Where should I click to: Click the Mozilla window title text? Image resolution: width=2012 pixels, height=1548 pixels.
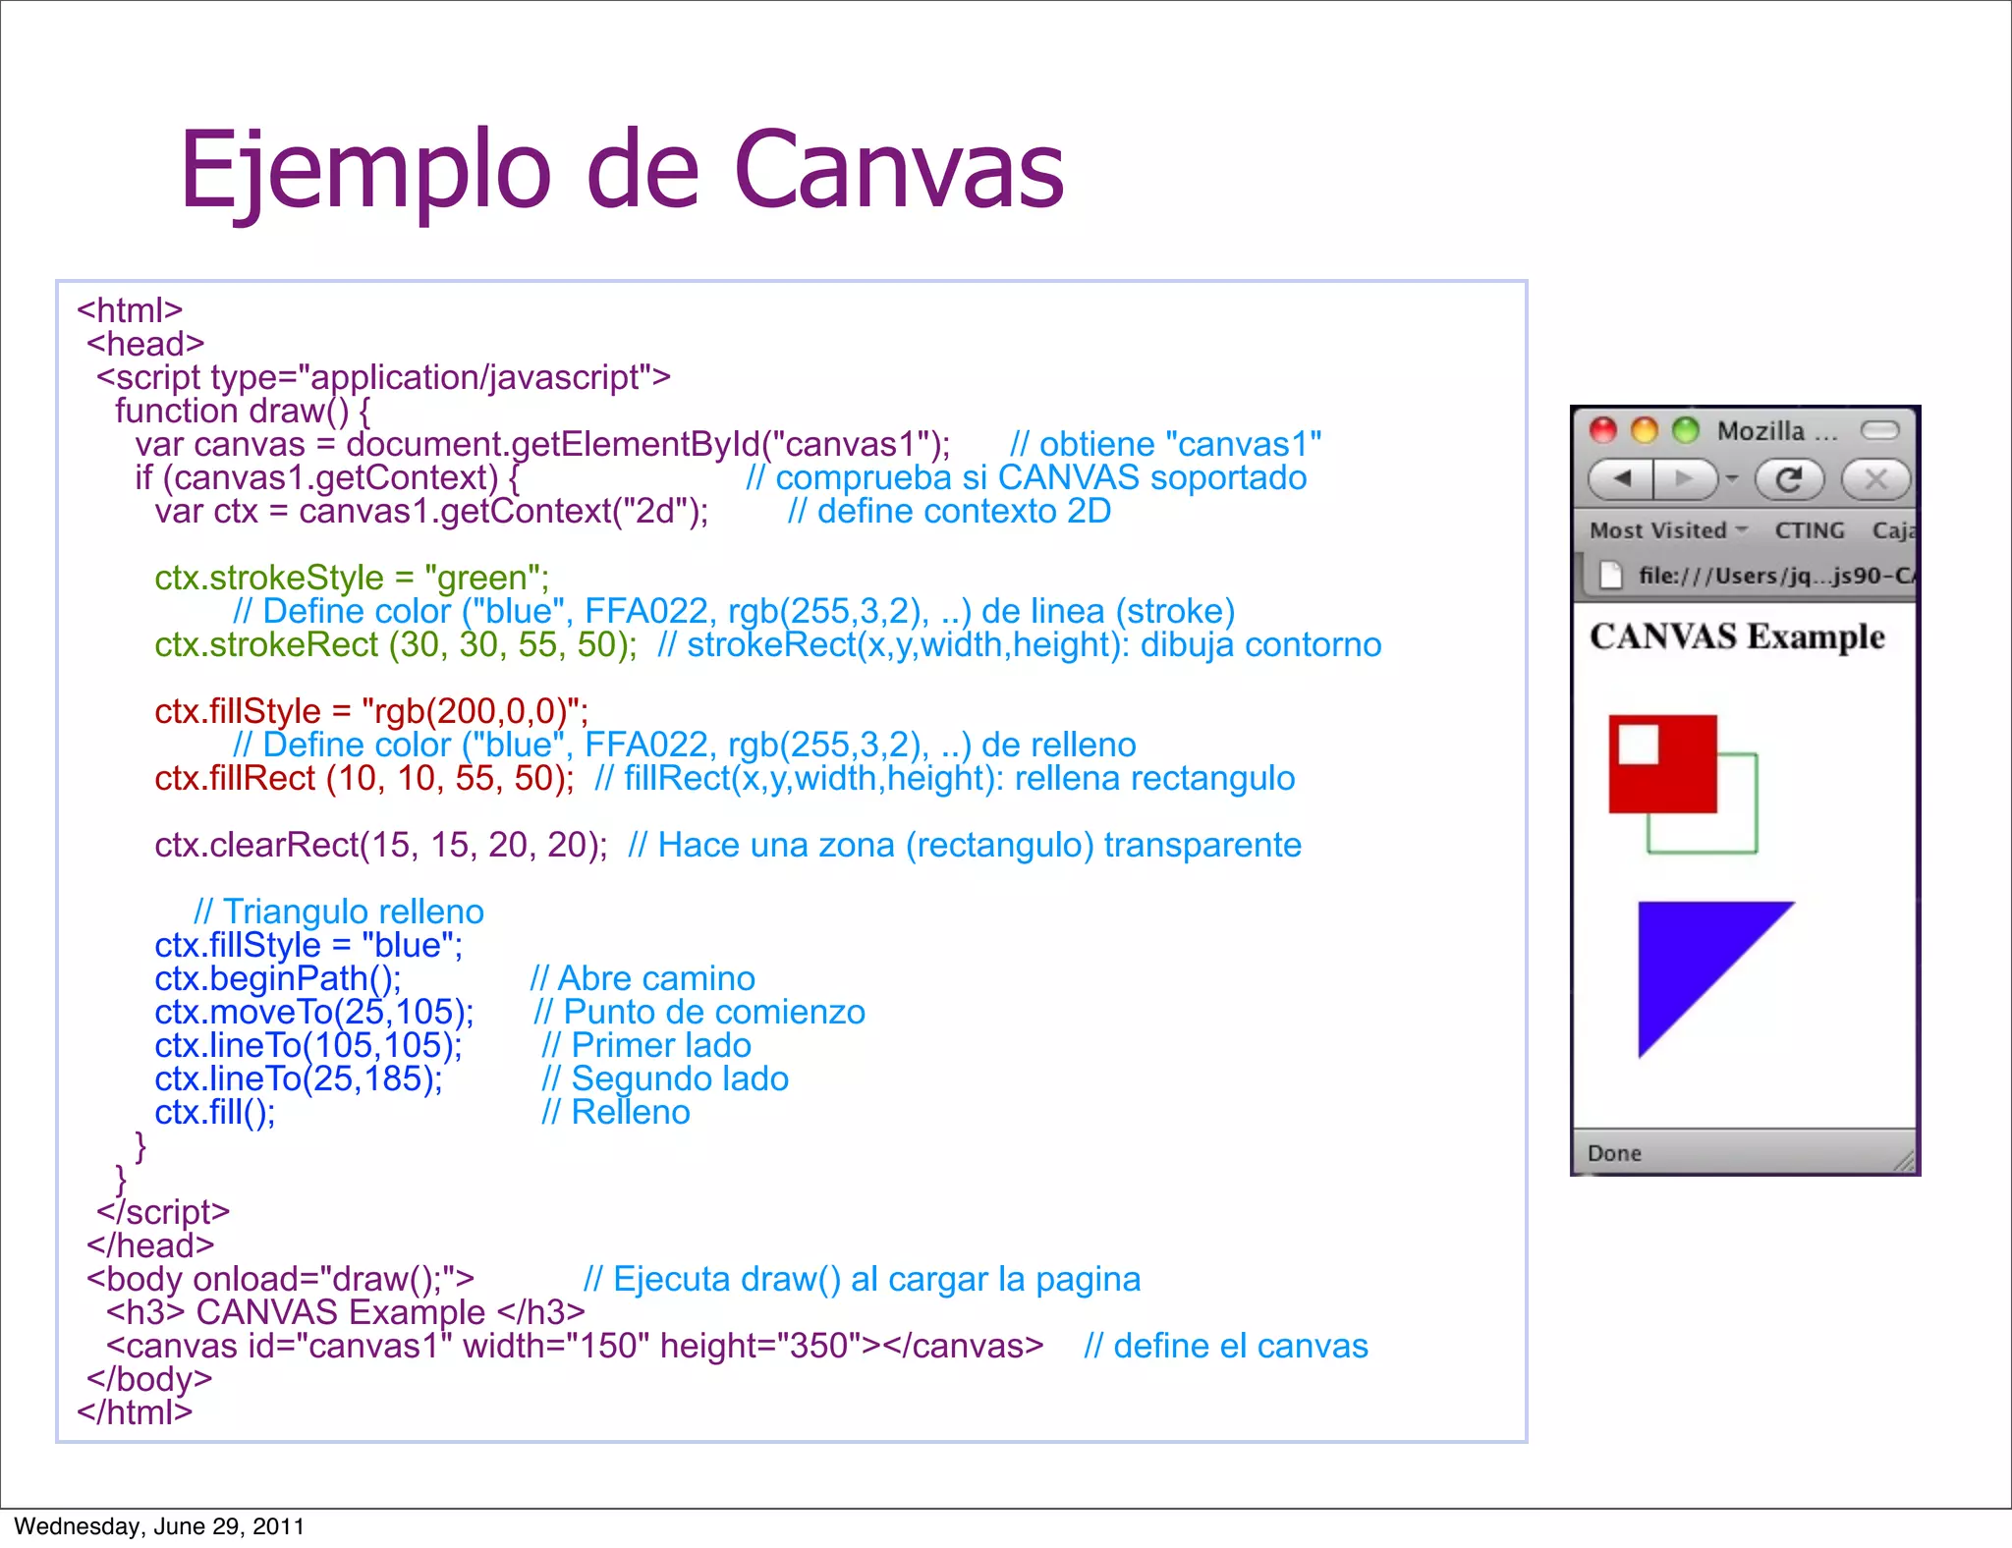pyautogui.click(x=1776, y=431)
